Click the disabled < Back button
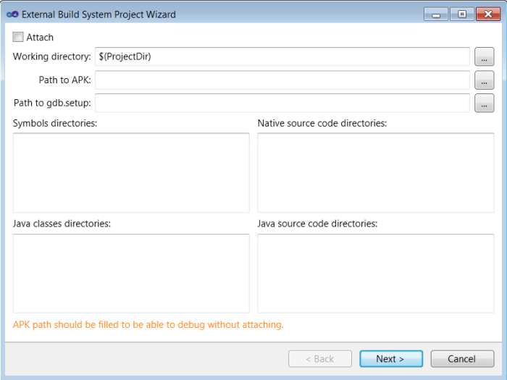Image resolution: width=507 pixels, height=380 pixels. pyautogui.click(x=319, y=359)
